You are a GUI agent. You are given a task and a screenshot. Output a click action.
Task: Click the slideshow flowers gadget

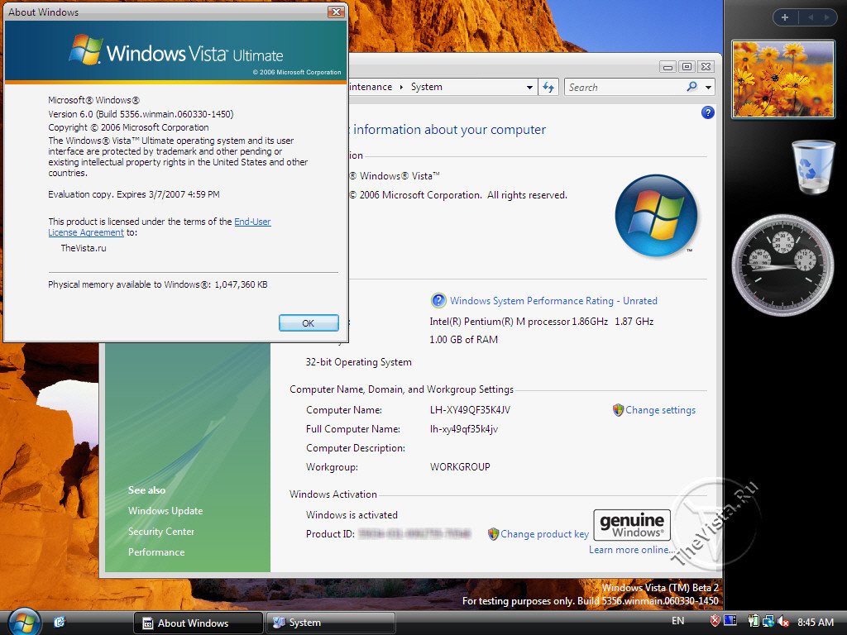[x=782, y=79]
